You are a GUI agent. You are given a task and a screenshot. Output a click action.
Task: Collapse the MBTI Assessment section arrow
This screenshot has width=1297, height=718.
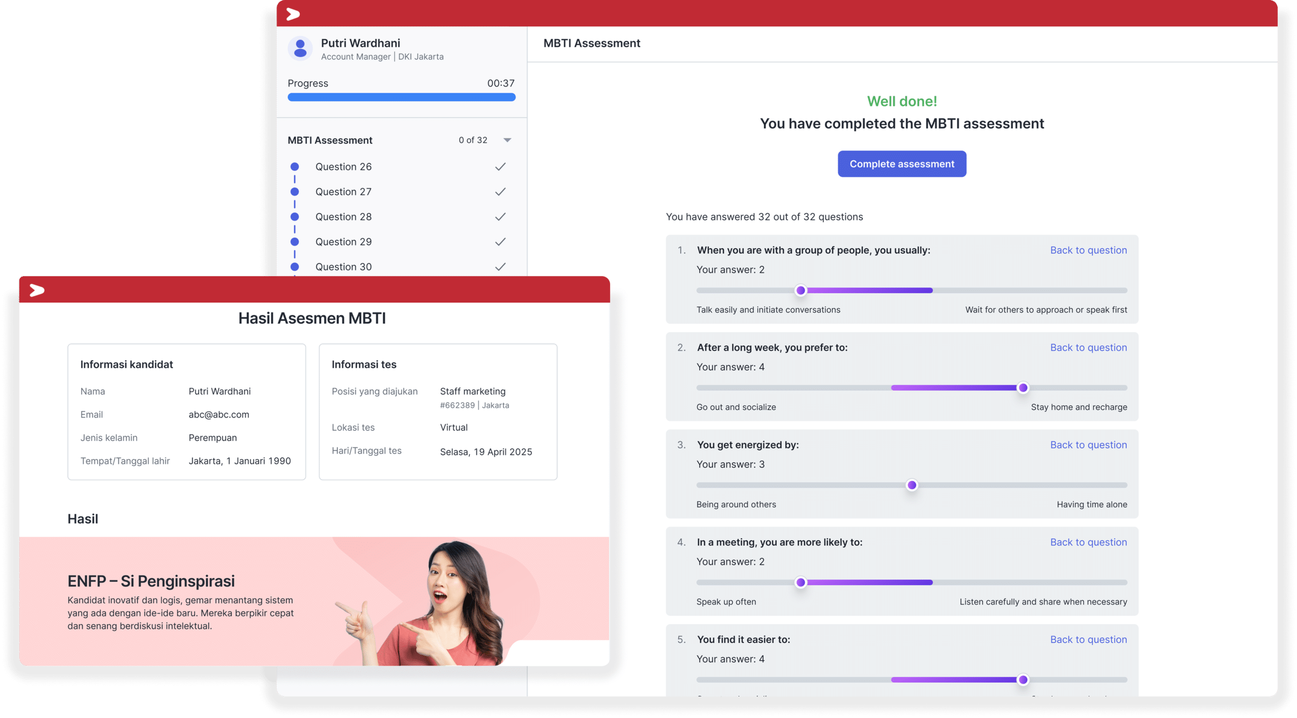point(507,140)
